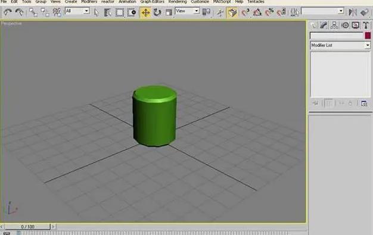Toggle Show End Result icon below stack
The image size is (373, 235).
[x=330, y=103]
